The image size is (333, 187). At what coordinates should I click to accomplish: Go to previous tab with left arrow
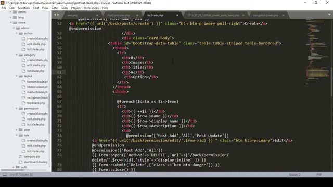point(55,15)
